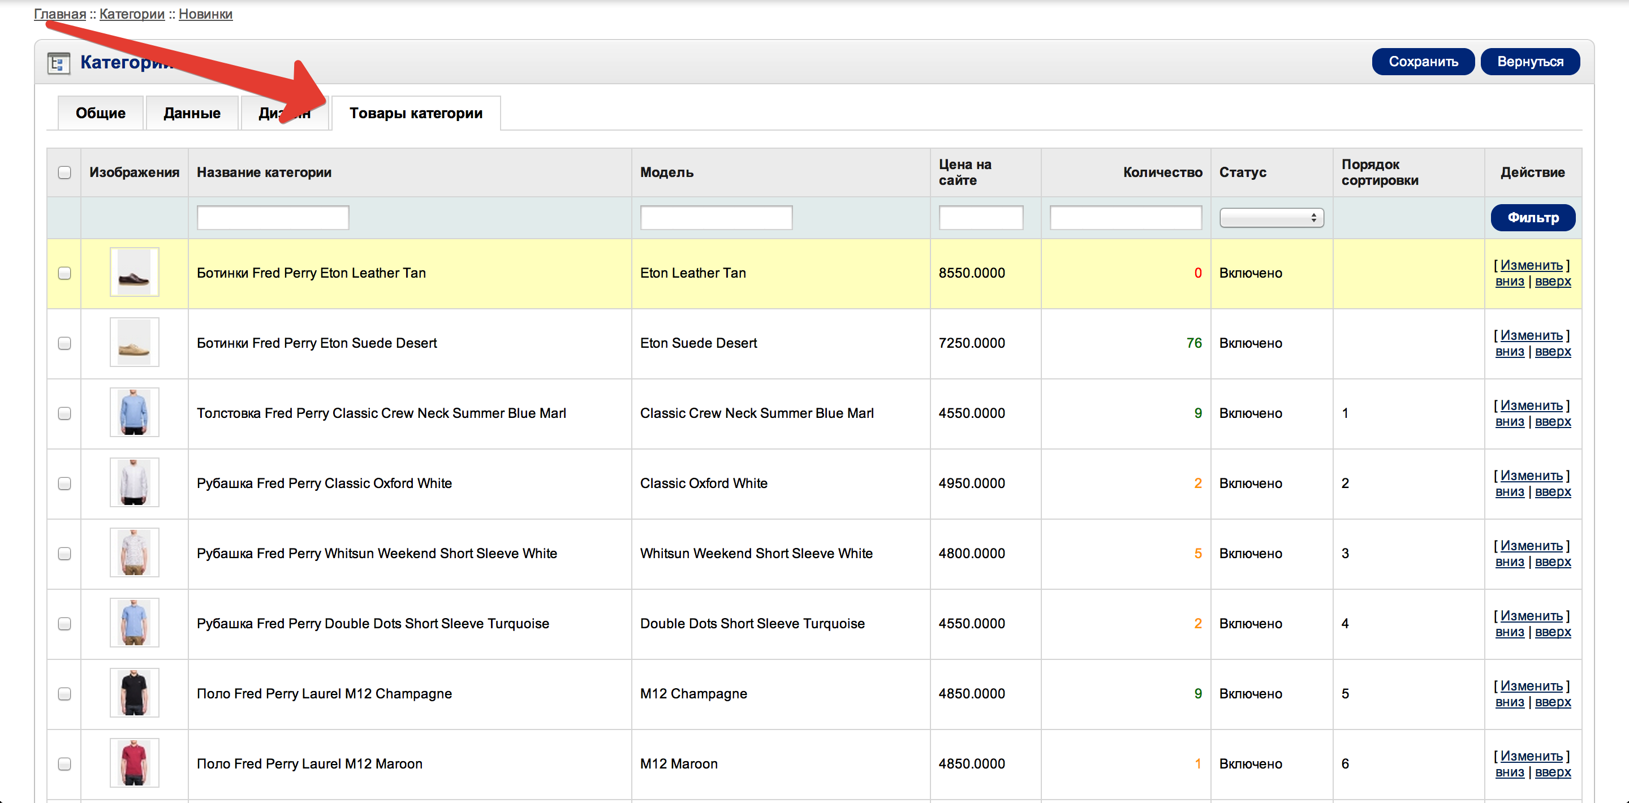
Task: Click the Фильтр button
Action: click(1532, 218)
